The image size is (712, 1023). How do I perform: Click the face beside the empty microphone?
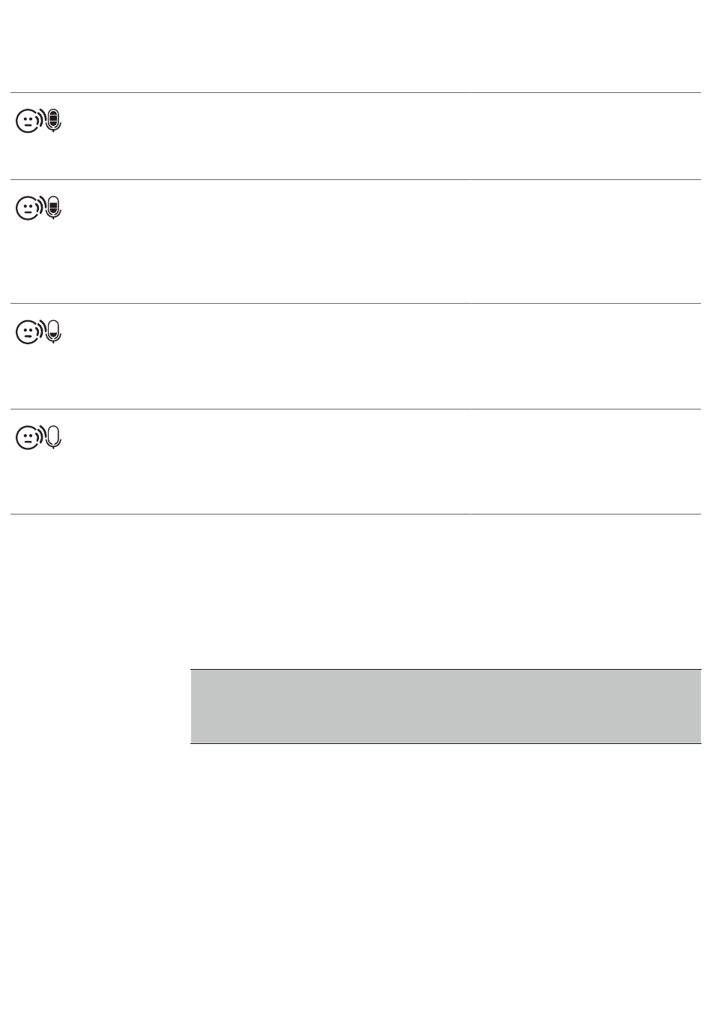(27, 439)
